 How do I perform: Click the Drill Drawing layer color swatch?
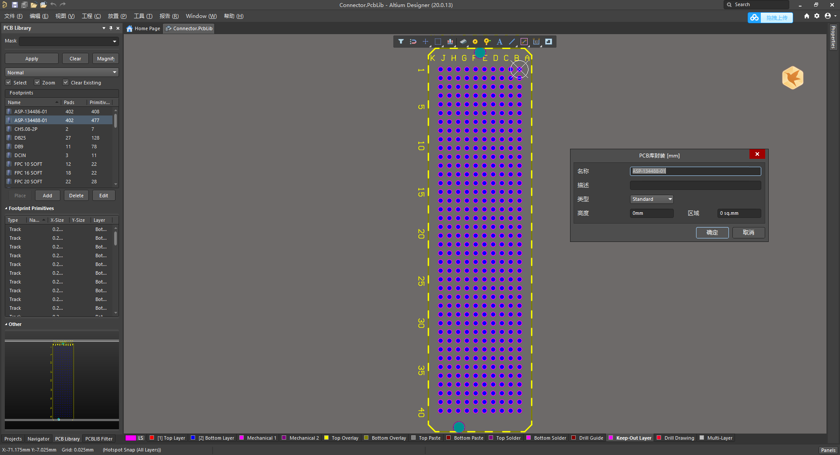point(659,437)
